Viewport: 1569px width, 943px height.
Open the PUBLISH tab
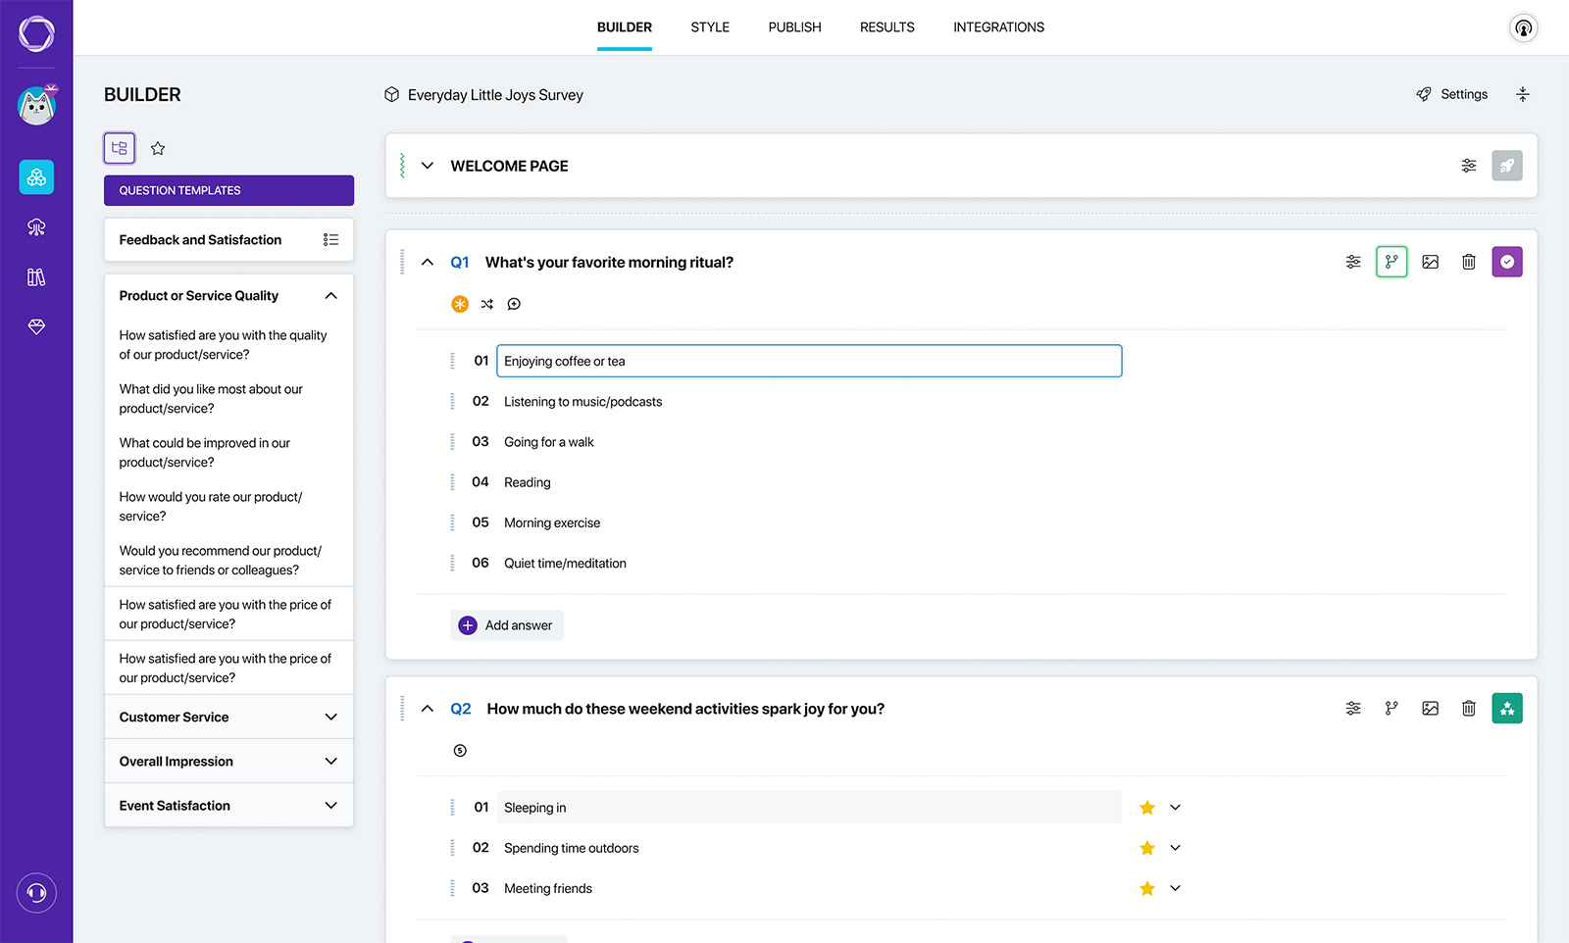[794, 27]
